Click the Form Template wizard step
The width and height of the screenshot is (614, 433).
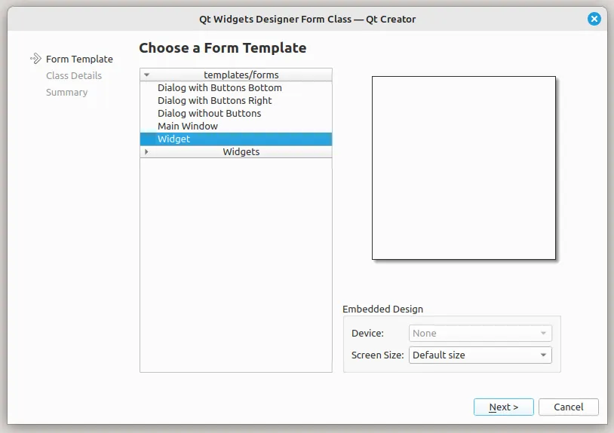click(79, 59)
